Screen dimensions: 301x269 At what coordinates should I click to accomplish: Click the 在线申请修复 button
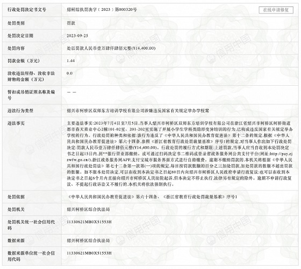coord(276,10)
